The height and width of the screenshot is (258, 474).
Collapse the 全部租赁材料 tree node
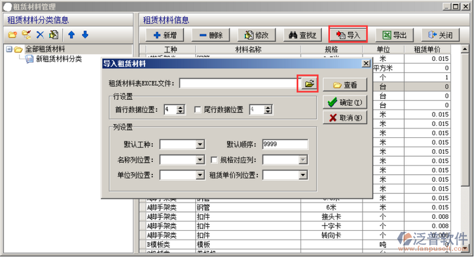tap(9, 49)
